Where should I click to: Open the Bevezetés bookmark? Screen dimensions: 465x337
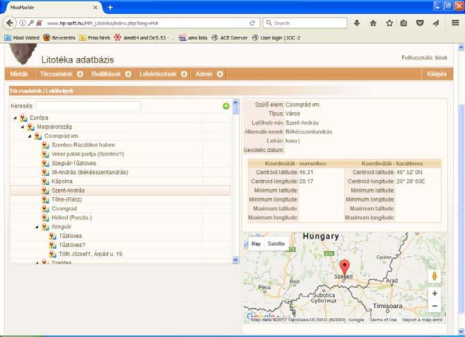coord(60,37)
